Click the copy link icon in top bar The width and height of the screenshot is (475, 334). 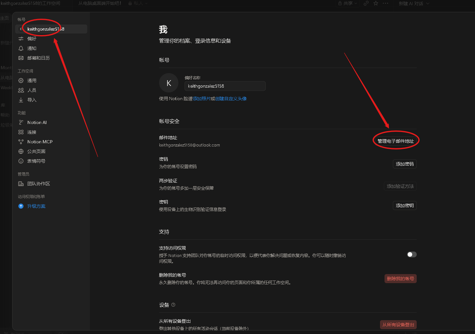click(x=366, y=3)
